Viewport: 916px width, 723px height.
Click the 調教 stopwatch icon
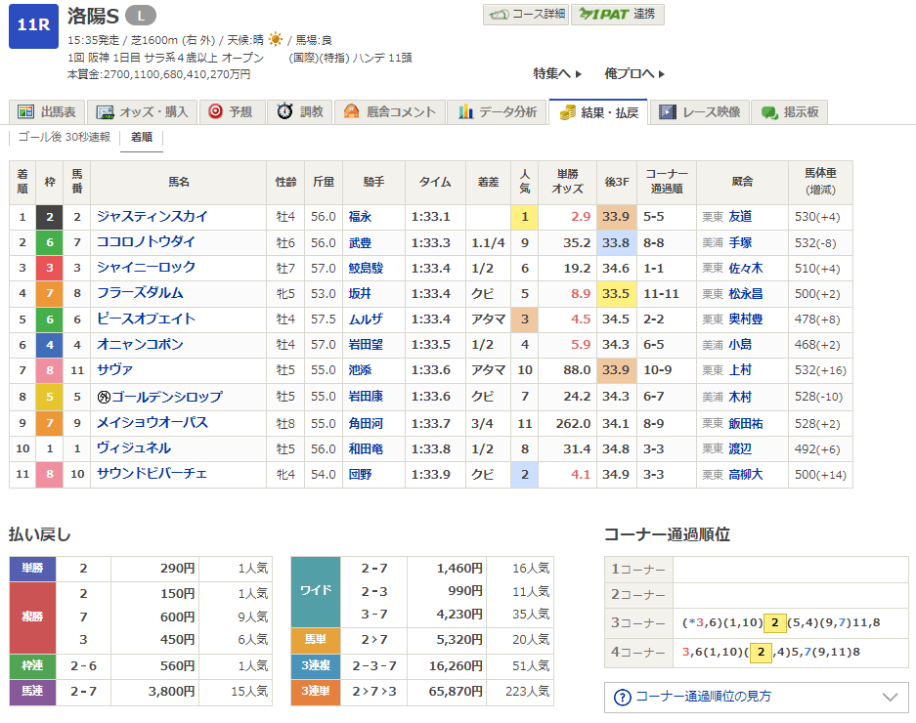point(284,112)
